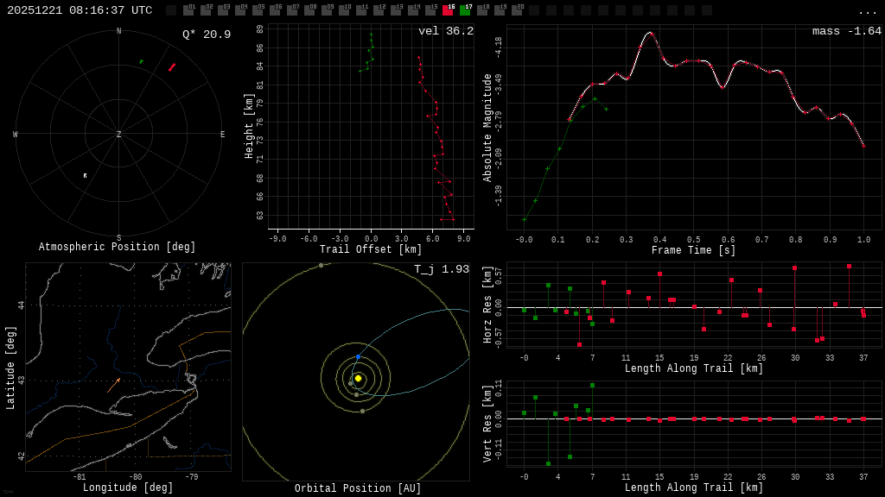Click the E compass label on polar plot
The width and height of the screenshot is (885, 497).
222,134
